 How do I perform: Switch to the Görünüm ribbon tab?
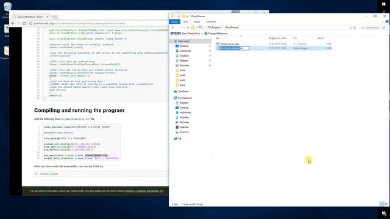[x=211, y=22]
